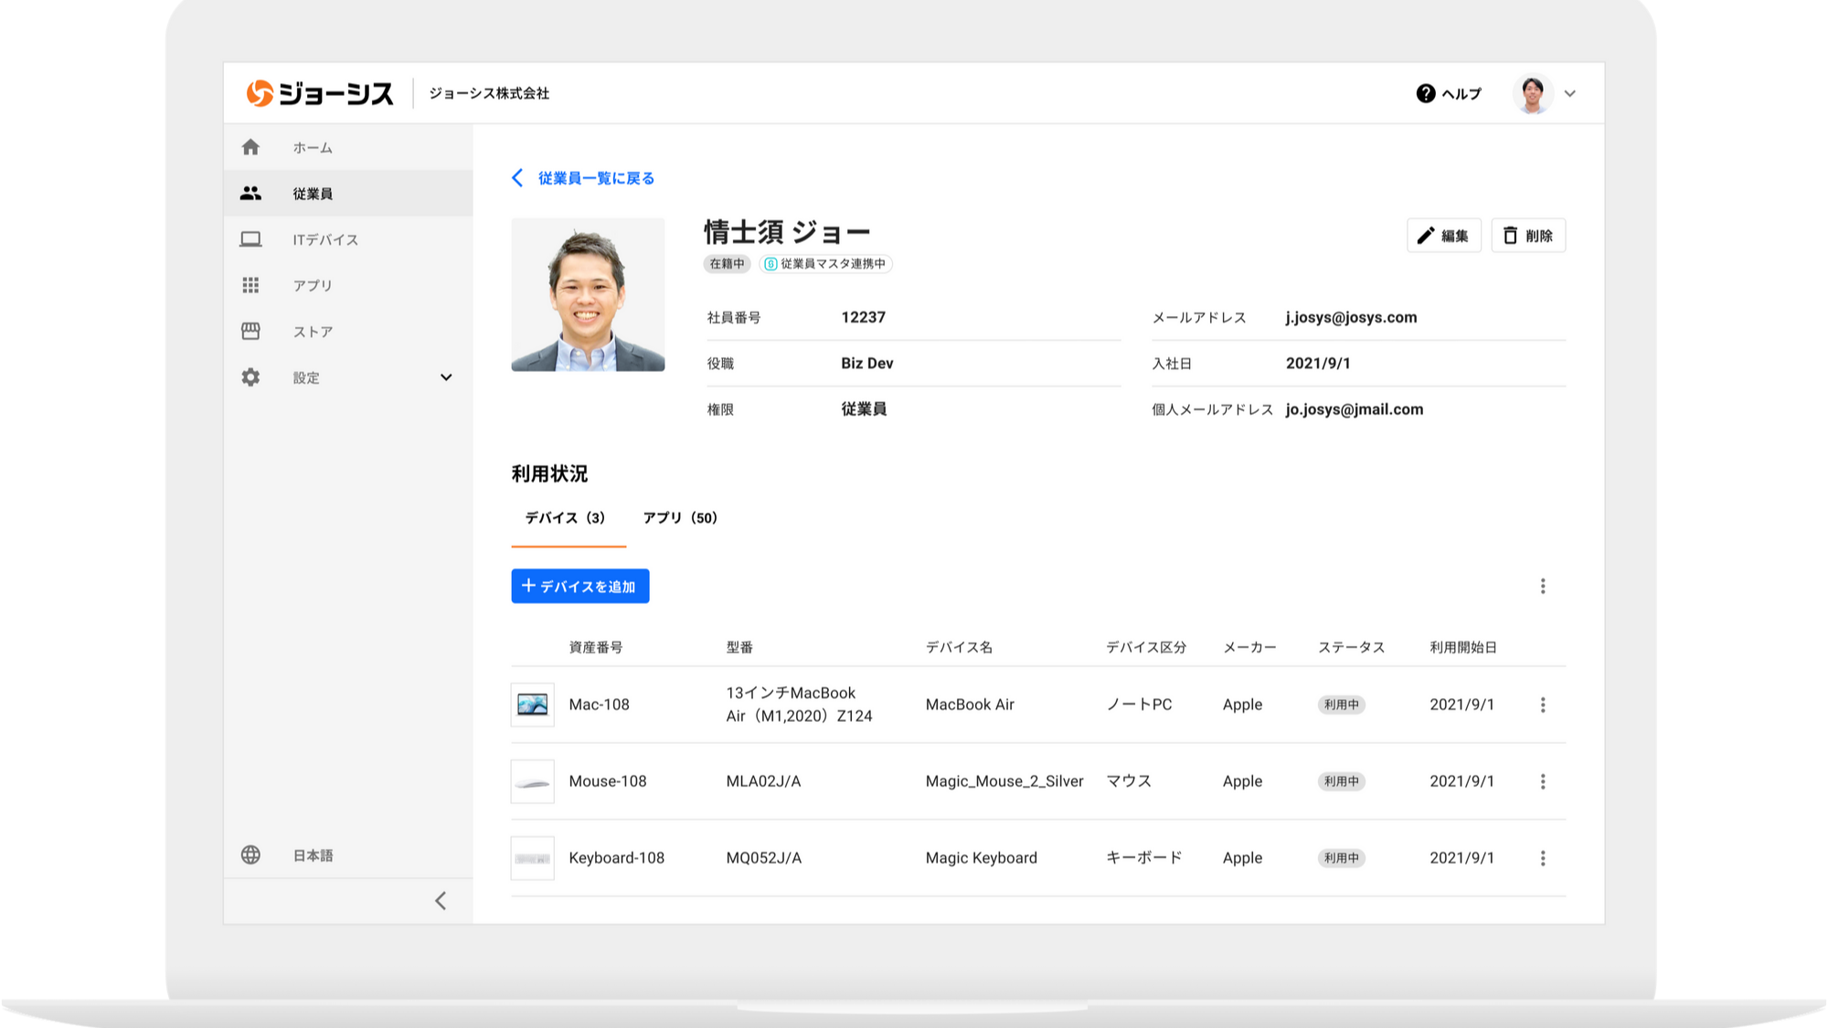The image size is (1828, 1028).
Task: Click the globe icon next to 日本語
Action: click(x=251, y=855)
